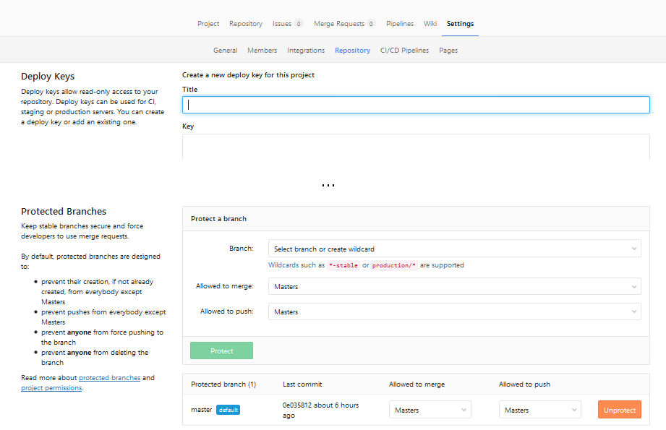Focus the deploy key Title field
The height and width of the screenshot is (430, 666).
pos(416,105)
